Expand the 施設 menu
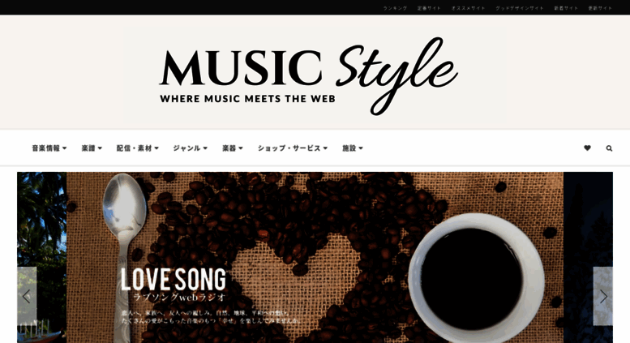Screen dimensions: 630x343 tap(353, 148)
